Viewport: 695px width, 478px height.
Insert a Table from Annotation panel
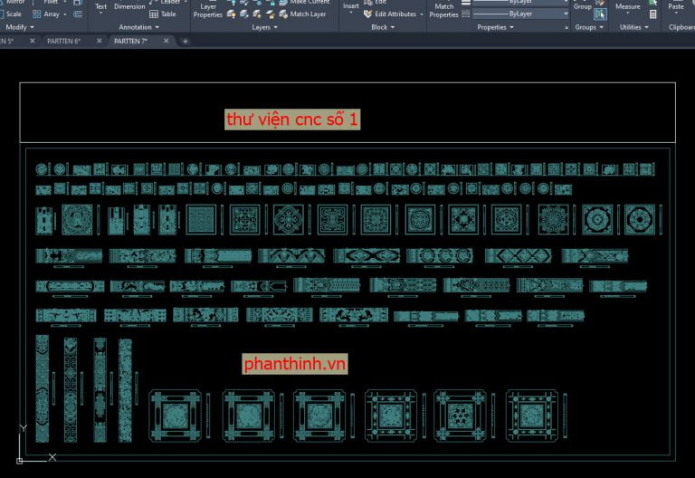[x=163, y=14]
